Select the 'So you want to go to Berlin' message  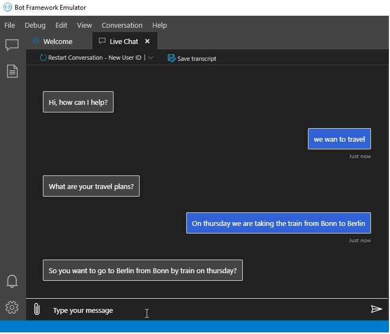click(x=143, y=270)
